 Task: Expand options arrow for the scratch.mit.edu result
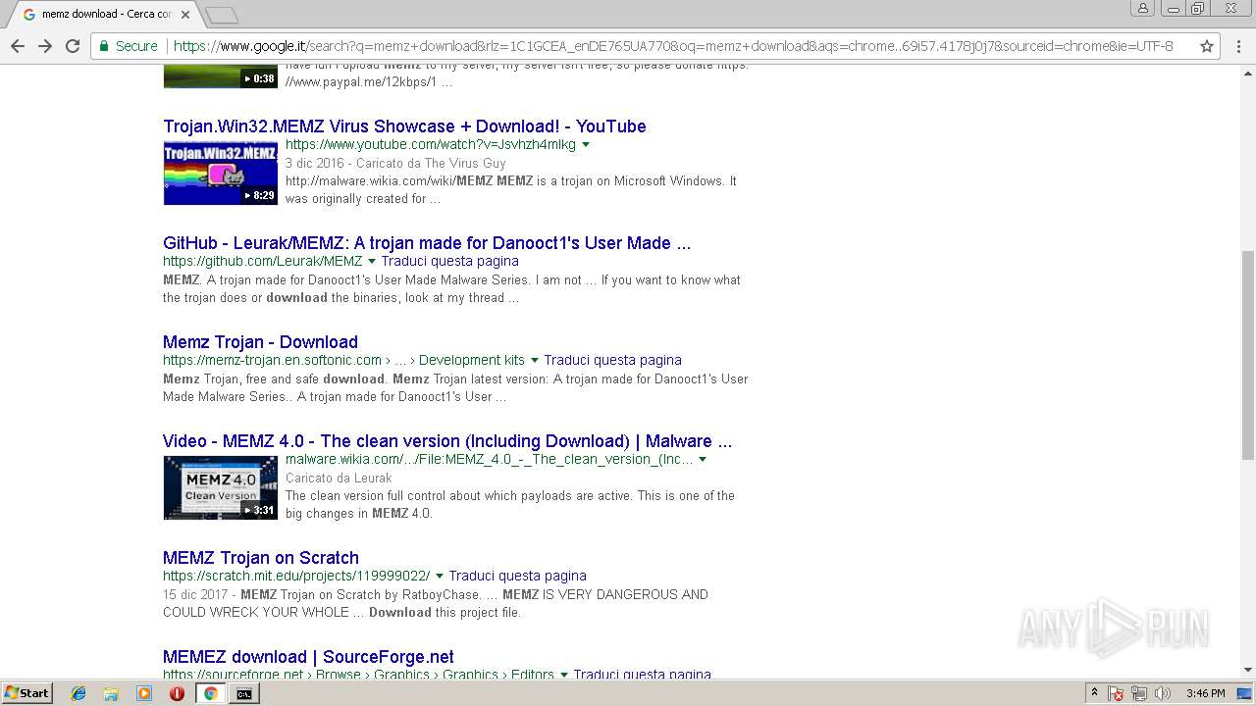click(440, 577)
